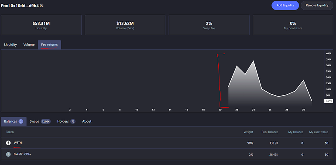
Task: Open the Holders tab
Action: (x=66, y=121)
